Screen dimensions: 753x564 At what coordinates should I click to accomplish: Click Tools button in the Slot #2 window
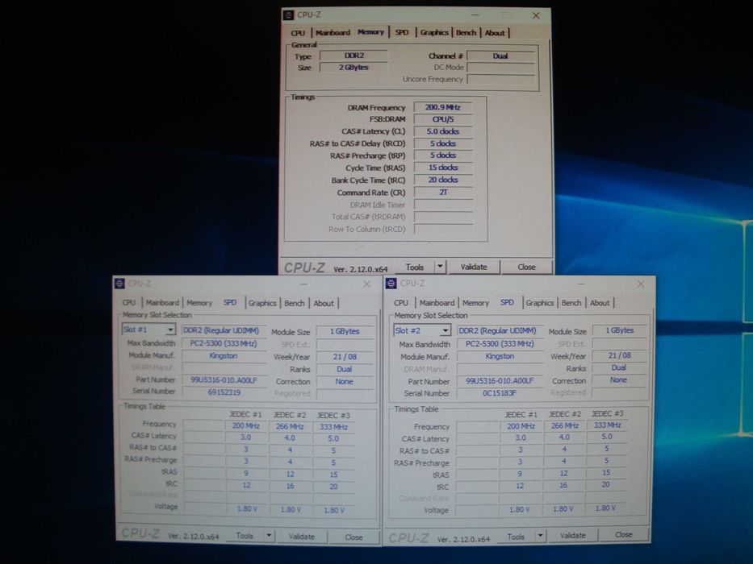(x=516, y=536)
